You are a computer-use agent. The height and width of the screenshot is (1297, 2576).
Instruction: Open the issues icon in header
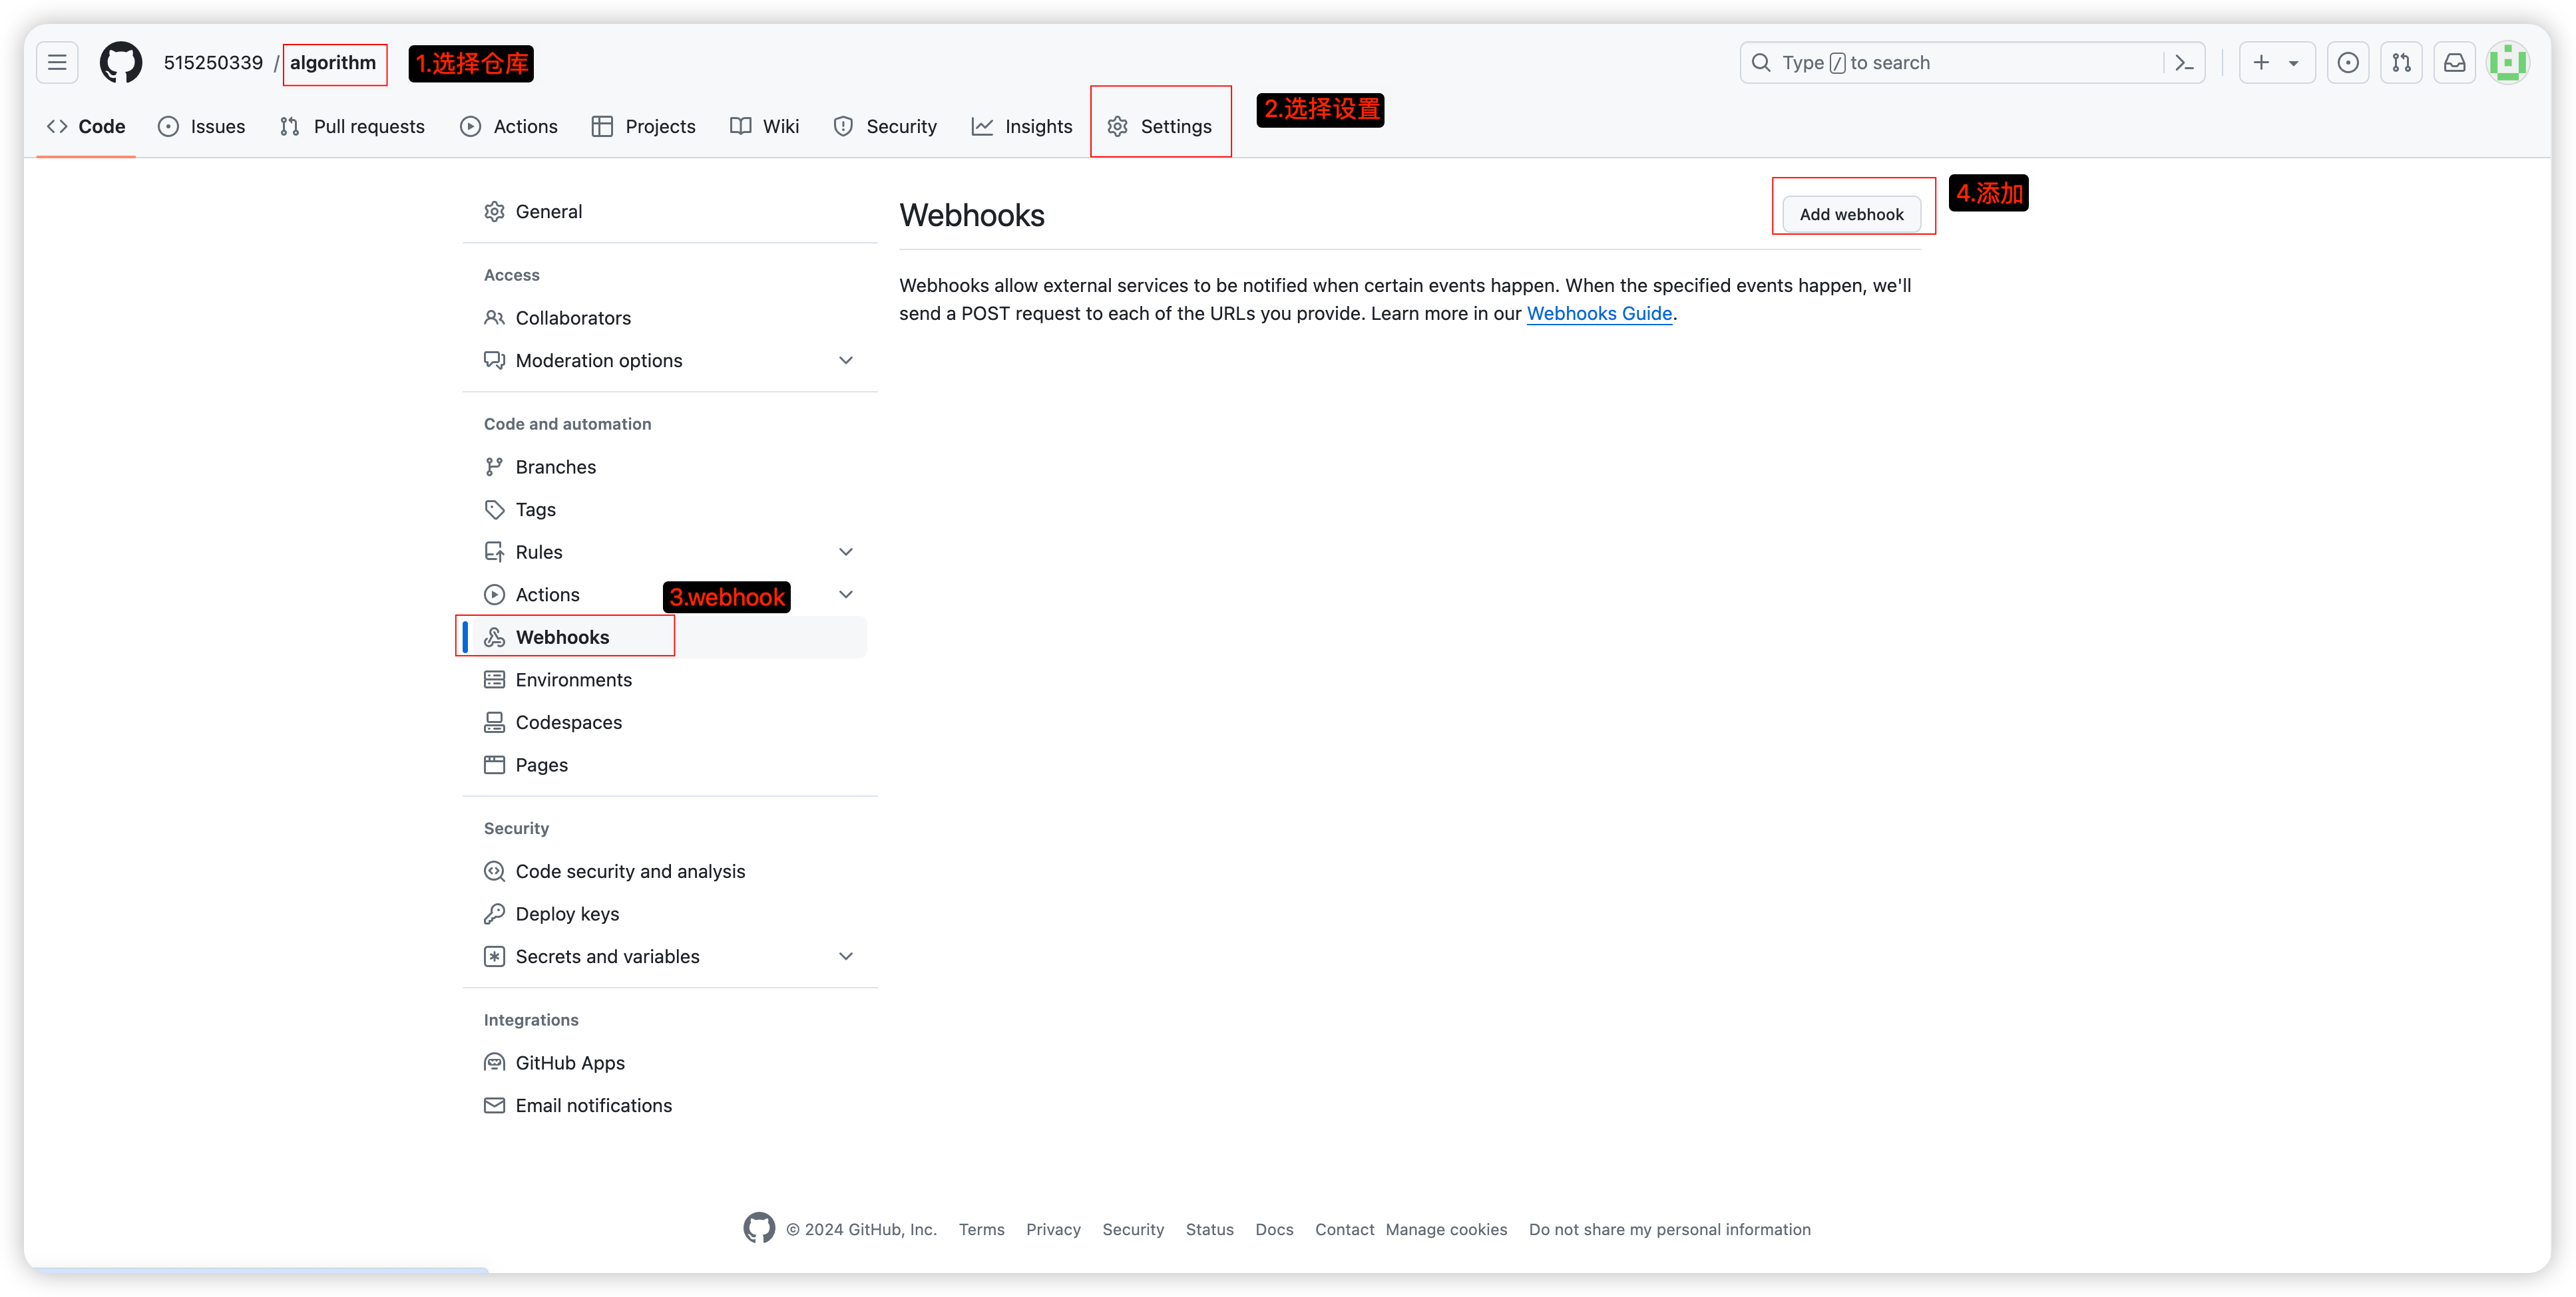(2348, 63)
